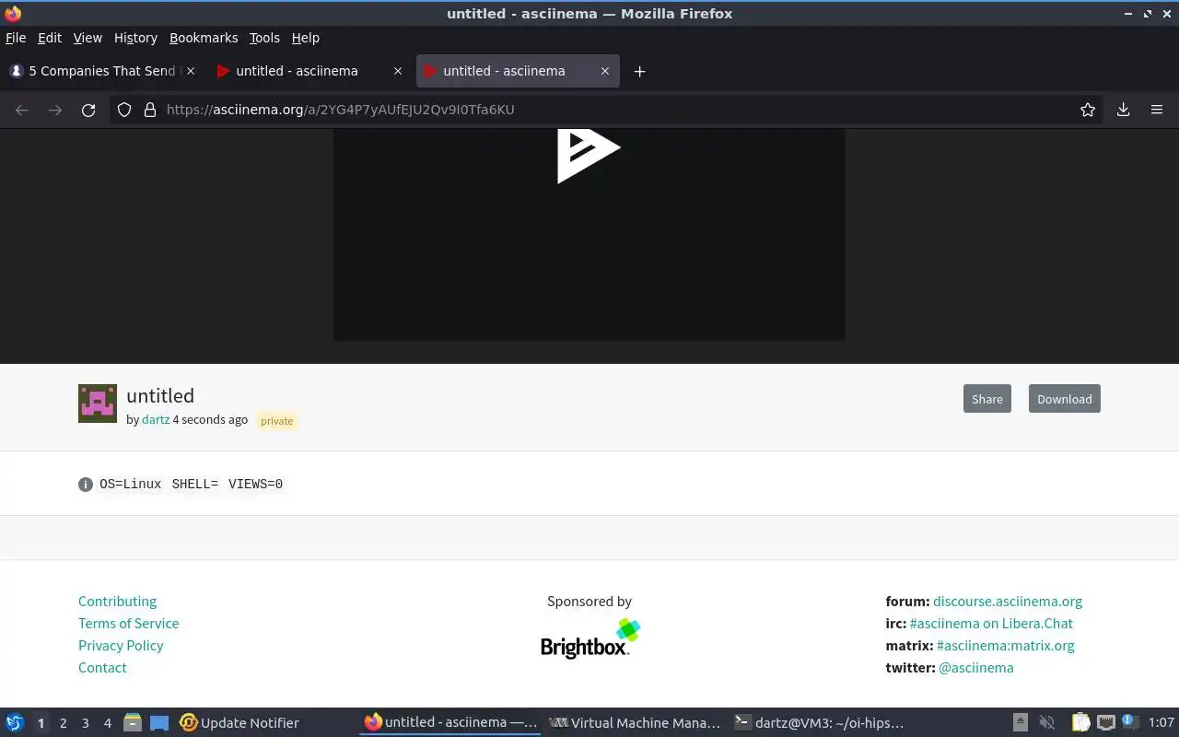Open the clipboard manager tray icon
Screen dimensions: 1179x737
coord(1080,723)
